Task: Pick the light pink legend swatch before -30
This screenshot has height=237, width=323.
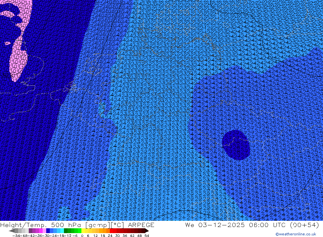Action: tap(44, 231)
